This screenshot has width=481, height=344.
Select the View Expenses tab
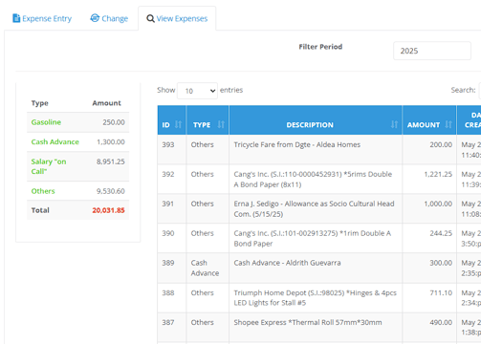[177, 18]
